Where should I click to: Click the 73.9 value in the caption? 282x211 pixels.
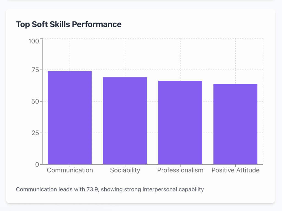pos(88,190)
